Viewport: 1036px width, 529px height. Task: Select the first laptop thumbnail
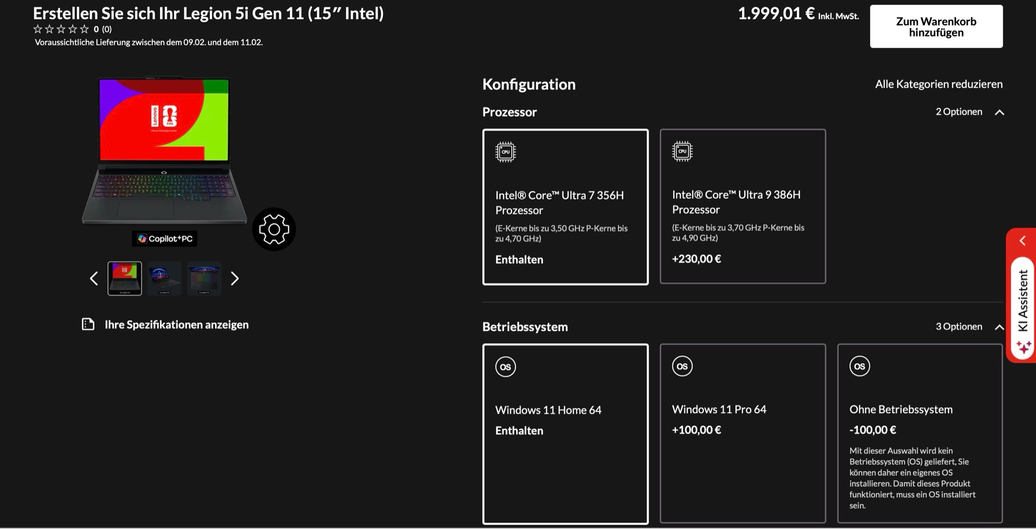coord(124,278)
